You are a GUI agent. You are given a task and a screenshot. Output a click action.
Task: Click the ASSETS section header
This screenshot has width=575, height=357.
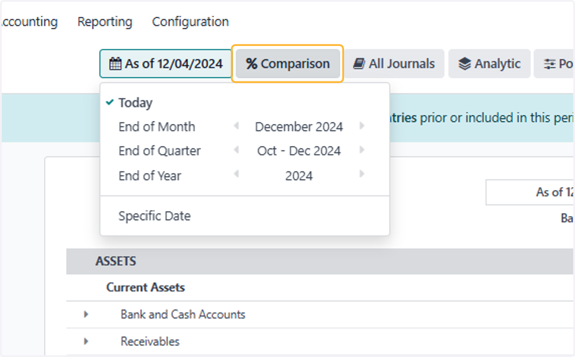116,261
